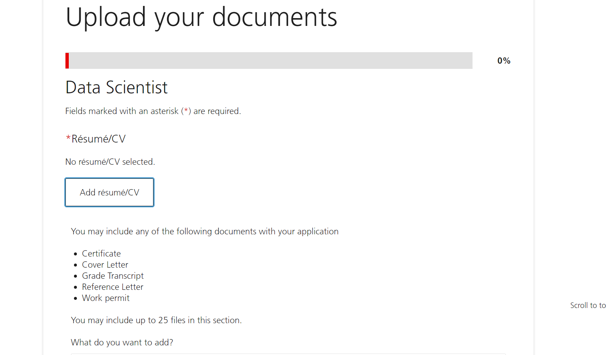Select the Cover Letter list item
This screenshot has width=606, height=355.
click(105, 265)
